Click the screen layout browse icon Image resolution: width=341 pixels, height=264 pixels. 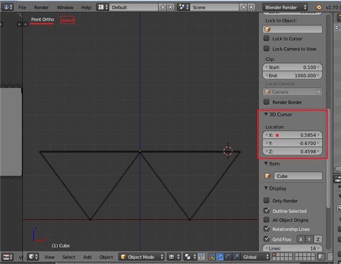click(103, 8)
